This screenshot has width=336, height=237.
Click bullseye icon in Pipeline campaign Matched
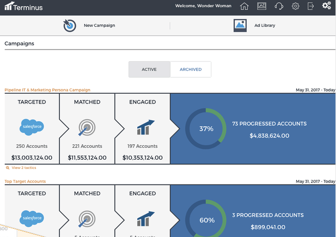(x=87, y=127)
